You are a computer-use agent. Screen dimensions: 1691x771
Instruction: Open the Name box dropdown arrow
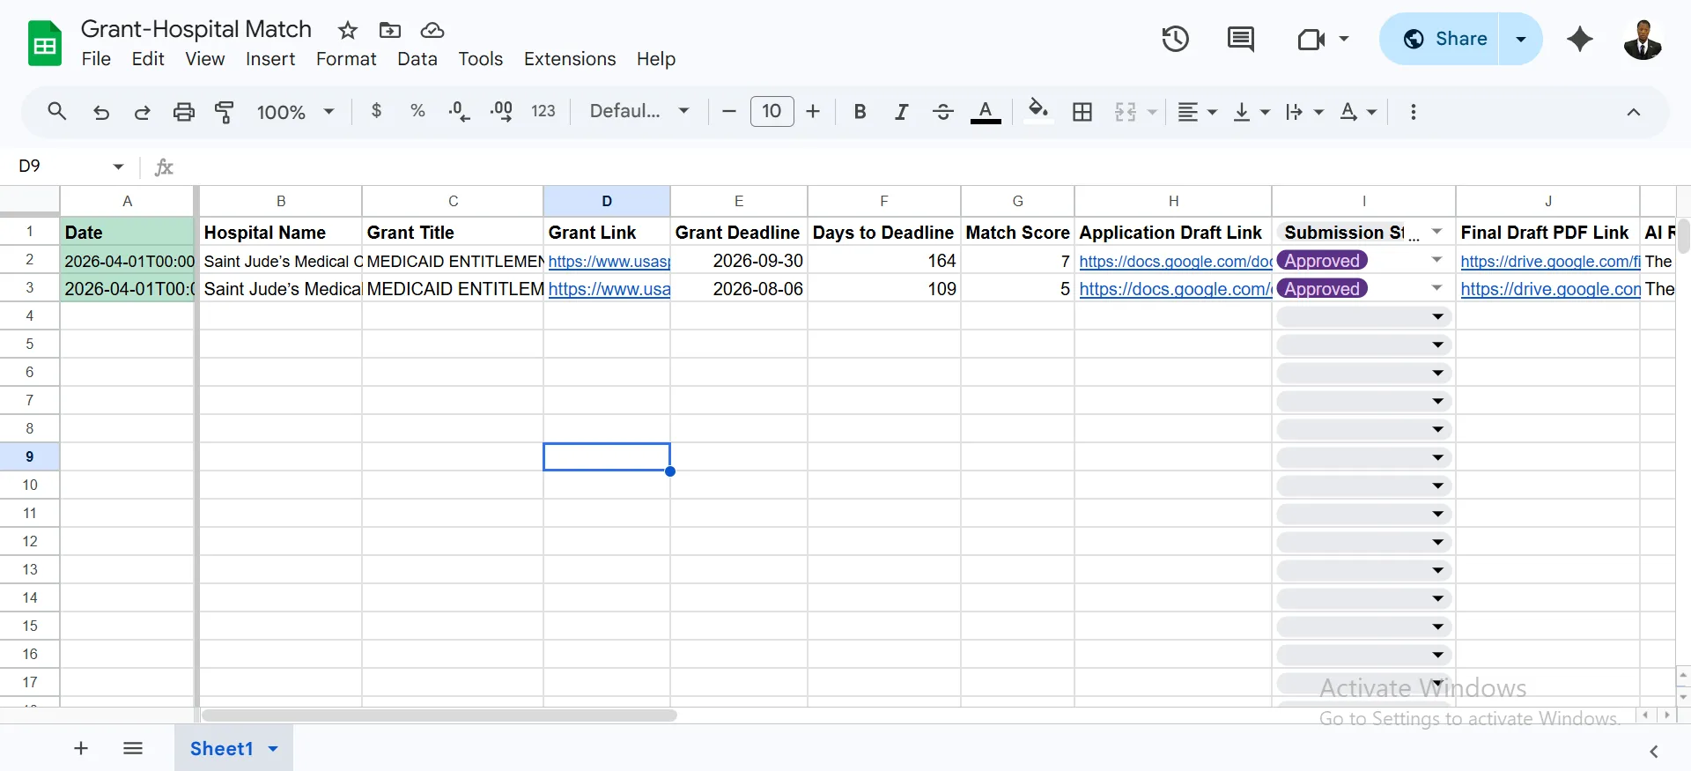point(118,166)
